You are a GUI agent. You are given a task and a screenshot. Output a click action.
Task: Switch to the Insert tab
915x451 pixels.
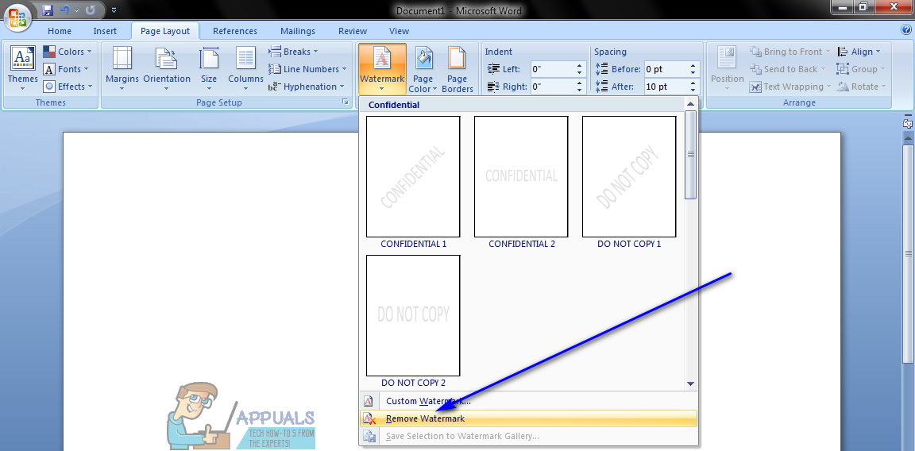click(x=105, y=31)
